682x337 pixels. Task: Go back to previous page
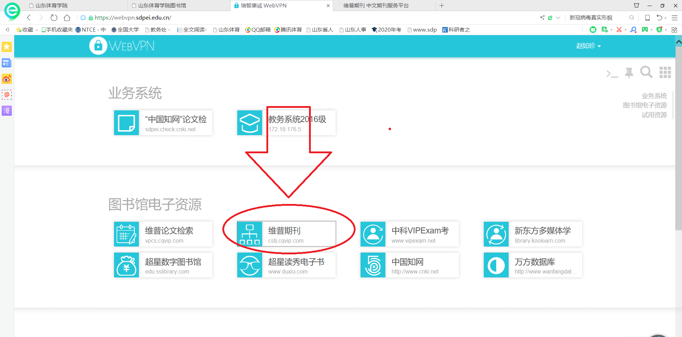coord(29,17)
